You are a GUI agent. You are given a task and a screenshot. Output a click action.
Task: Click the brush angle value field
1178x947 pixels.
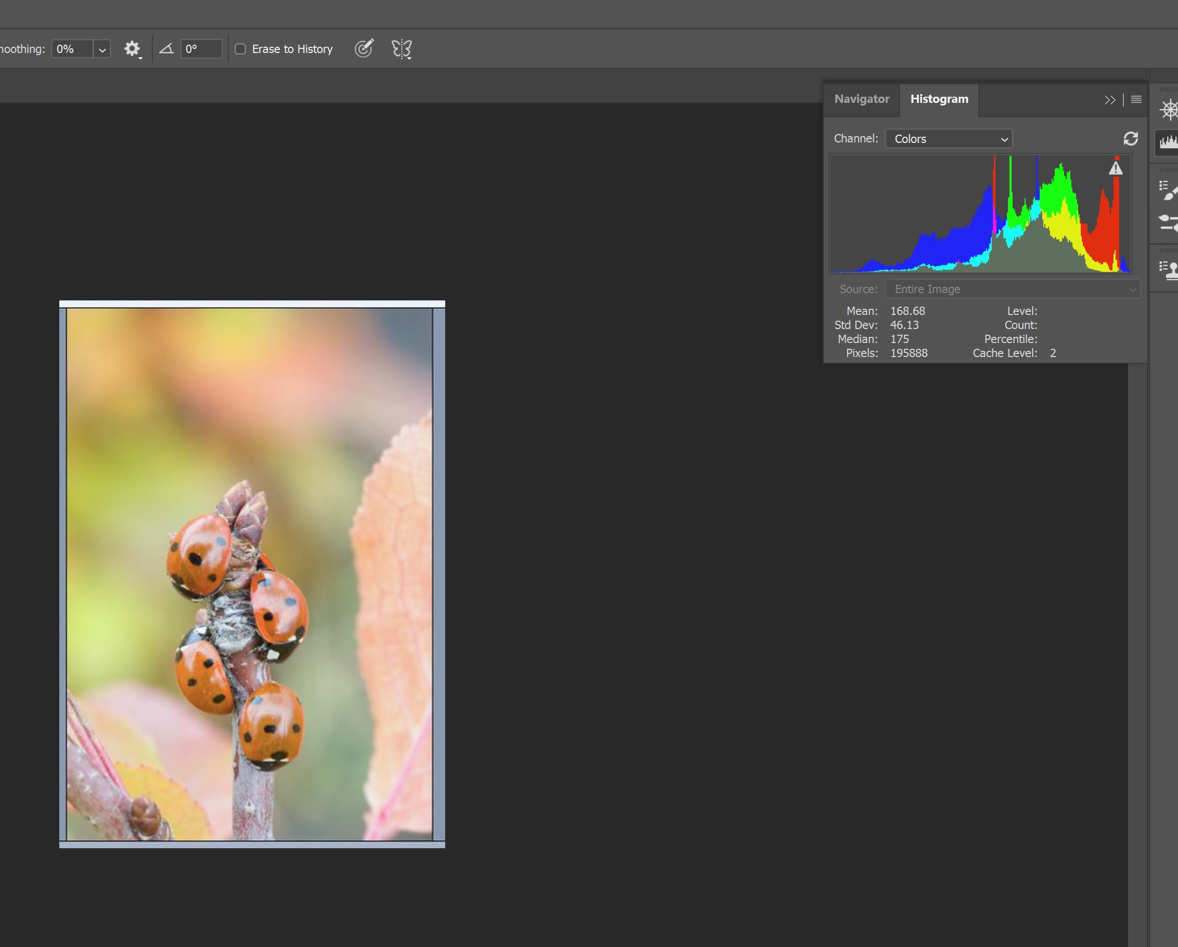coord(201,49)
